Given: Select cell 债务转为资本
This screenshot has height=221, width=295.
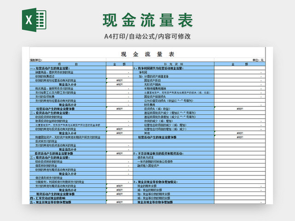Looking at the screenshot, I should click(x=173, y=157).
